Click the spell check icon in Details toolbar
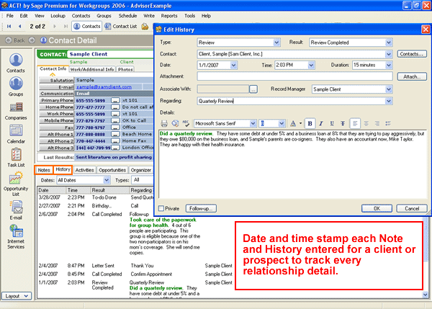The width and height of the screenshot is (432, 309). 186,123
